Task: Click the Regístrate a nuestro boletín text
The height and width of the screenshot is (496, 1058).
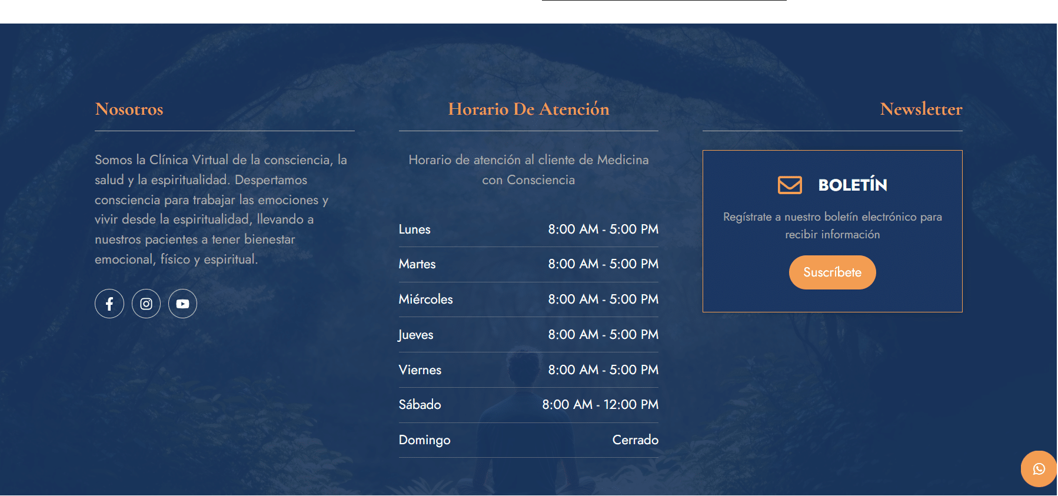Action: click(832, 225)
